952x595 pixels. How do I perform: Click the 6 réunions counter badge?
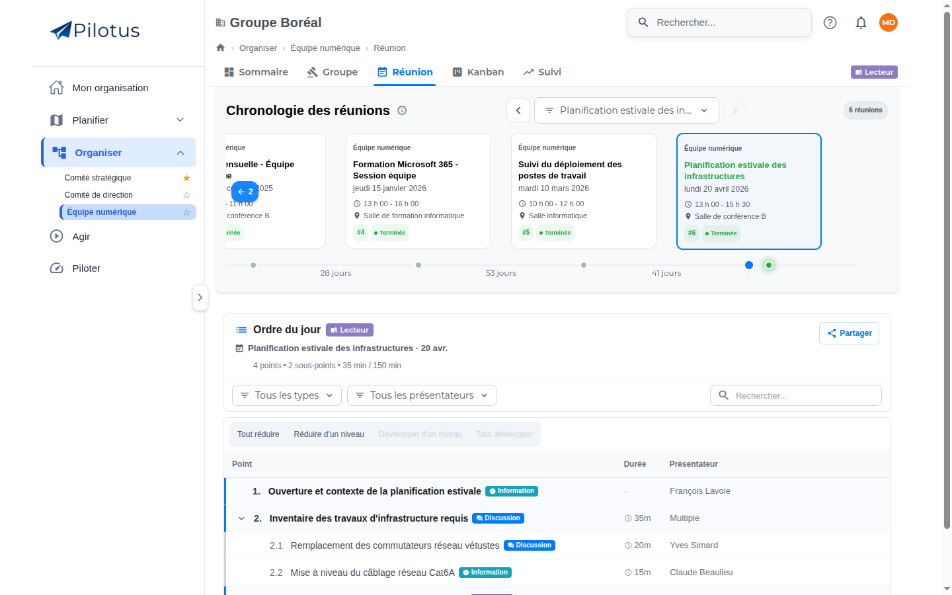[865, 110]
